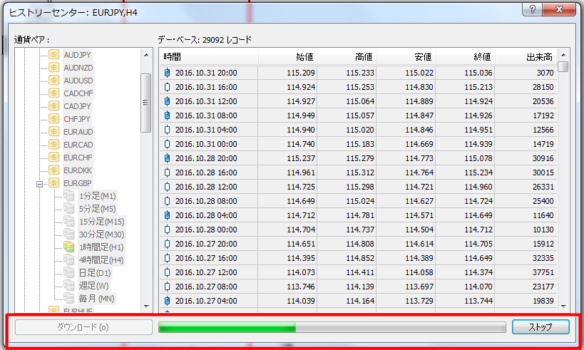Viewport: 584px width, 350px height.
Task: Click the 毎月(MN) database icon
Action: tap(69, 298)
